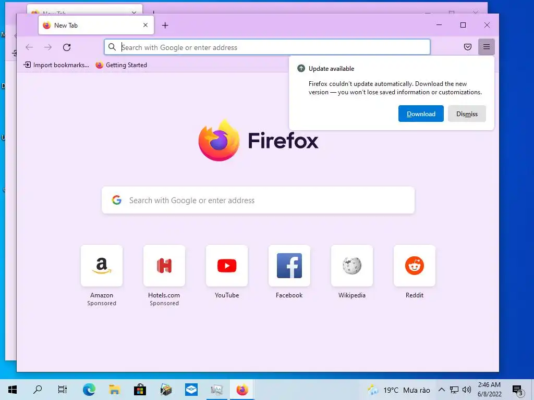Click Download in update notification

[x=421, y=114]
